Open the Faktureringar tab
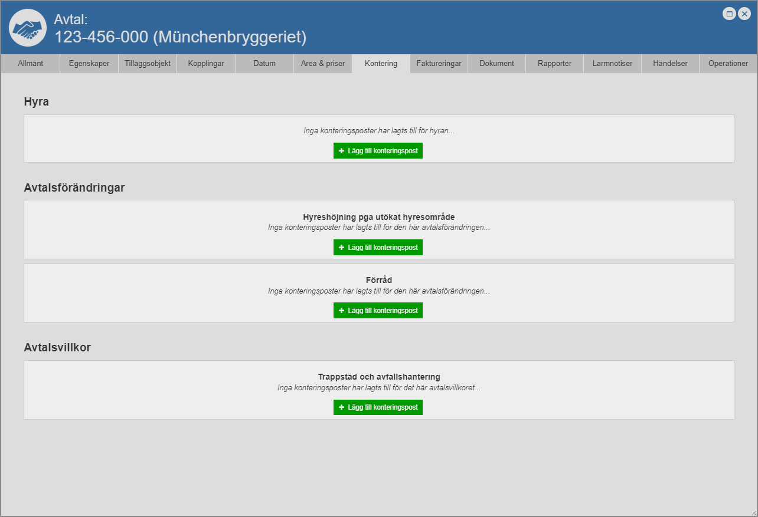 [x=439, y=64]
